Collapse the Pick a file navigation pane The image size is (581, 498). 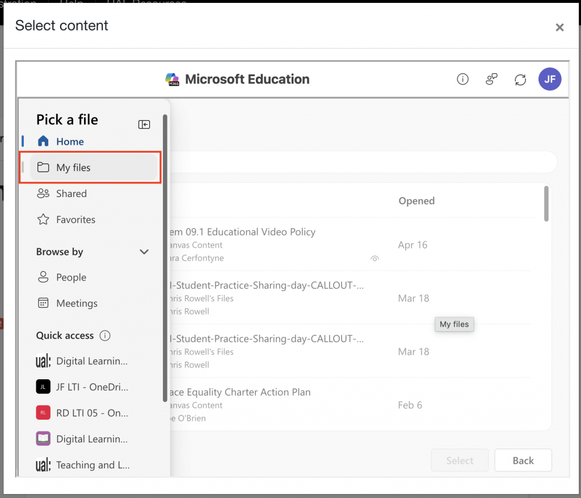tap(144, 124)
